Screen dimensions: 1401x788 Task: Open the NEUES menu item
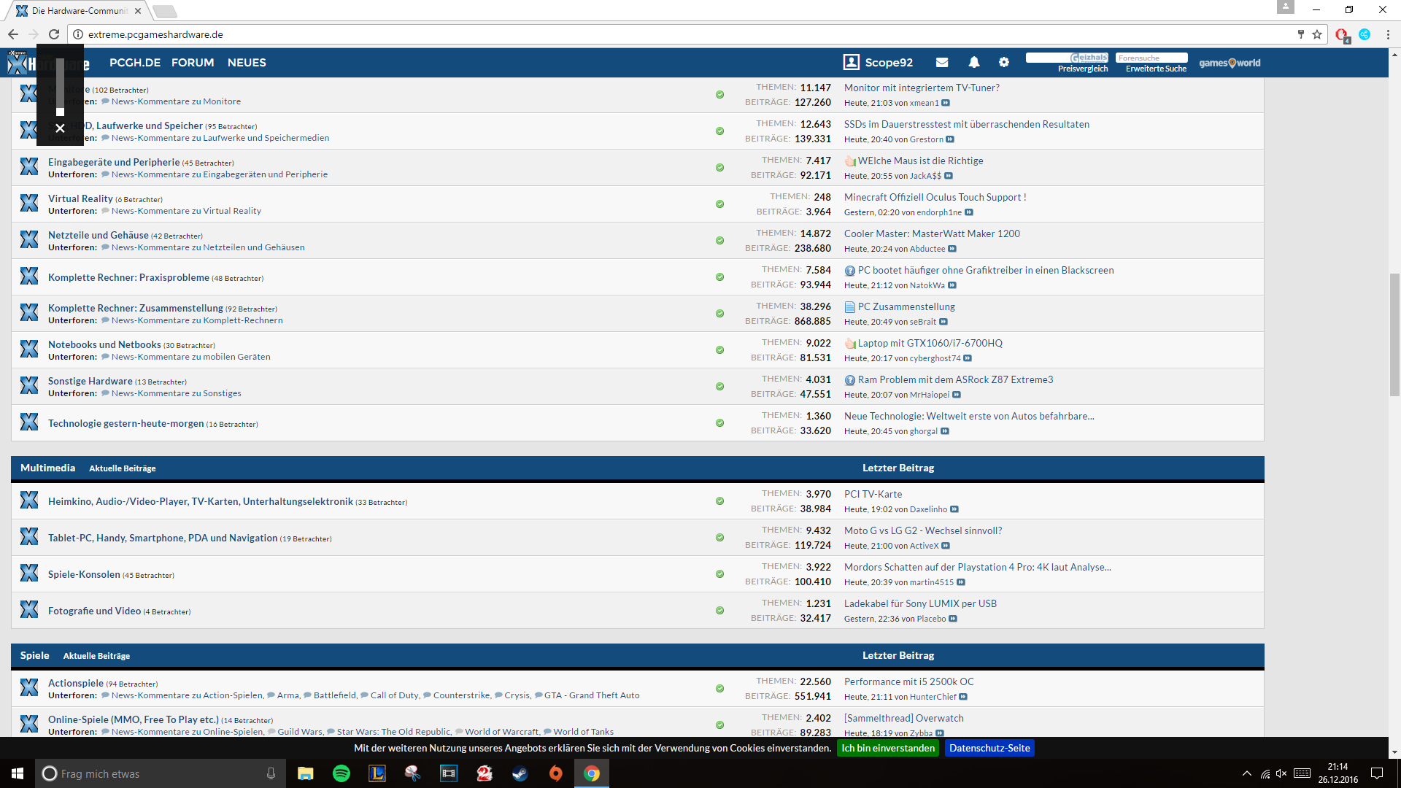(x=247, y=63)
